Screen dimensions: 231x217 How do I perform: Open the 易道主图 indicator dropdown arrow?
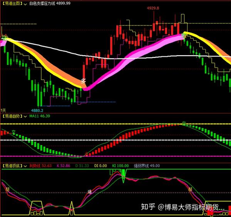[25, 3]
